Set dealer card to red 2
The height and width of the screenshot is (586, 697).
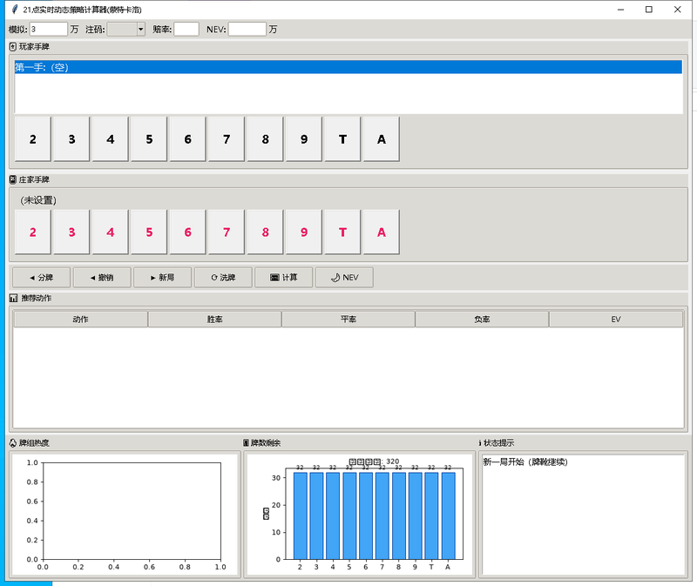33,232
